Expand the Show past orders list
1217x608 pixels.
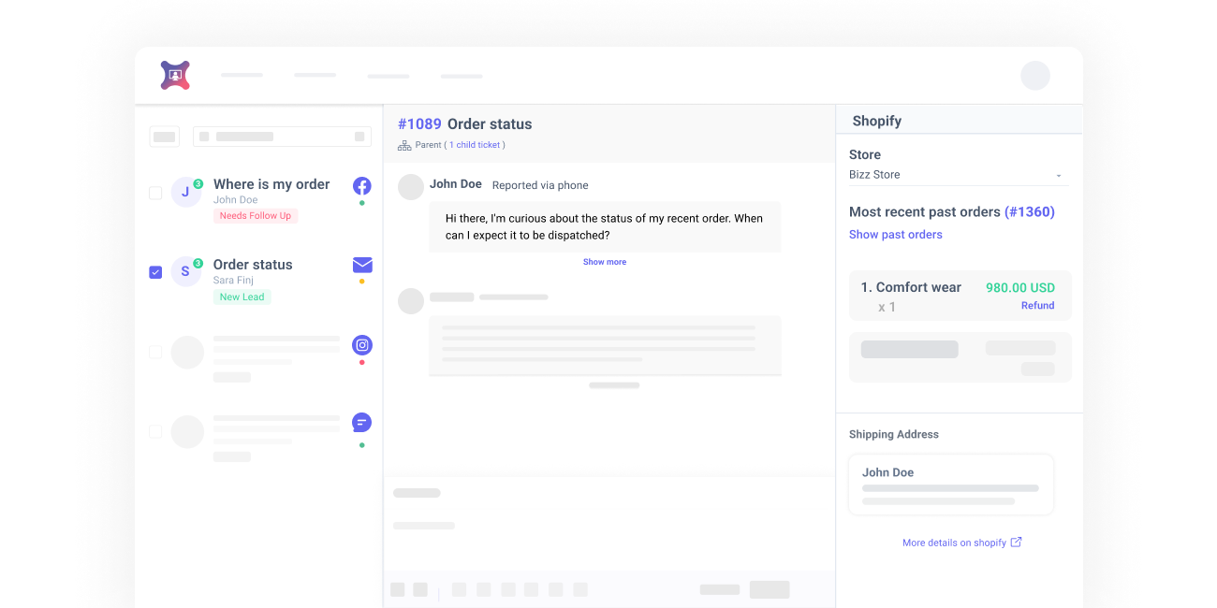(x=895, y=235)
